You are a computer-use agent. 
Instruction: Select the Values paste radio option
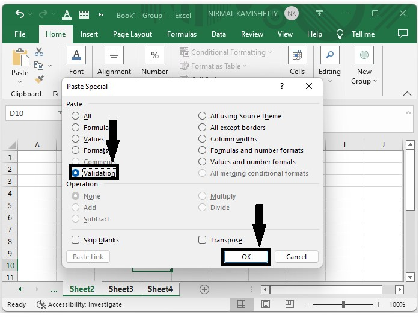click(x=75, y=139)
